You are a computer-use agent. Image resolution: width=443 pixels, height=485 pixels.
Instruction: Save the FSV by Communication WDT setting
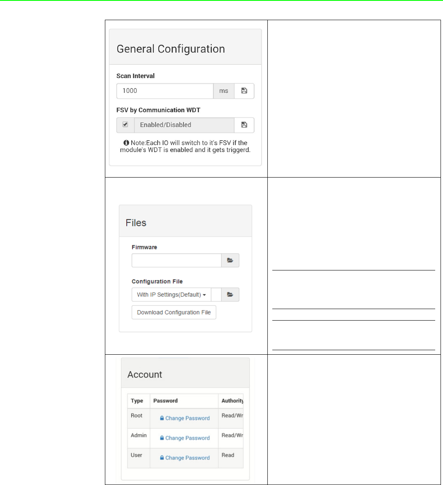[x=244, y=125]
